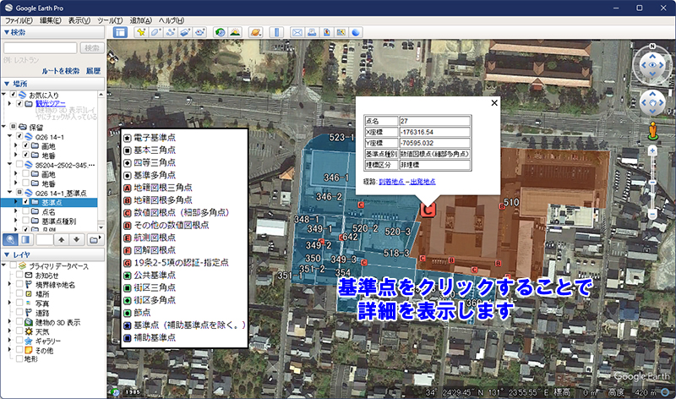Open the ヘルプ(H) menu

172,20
